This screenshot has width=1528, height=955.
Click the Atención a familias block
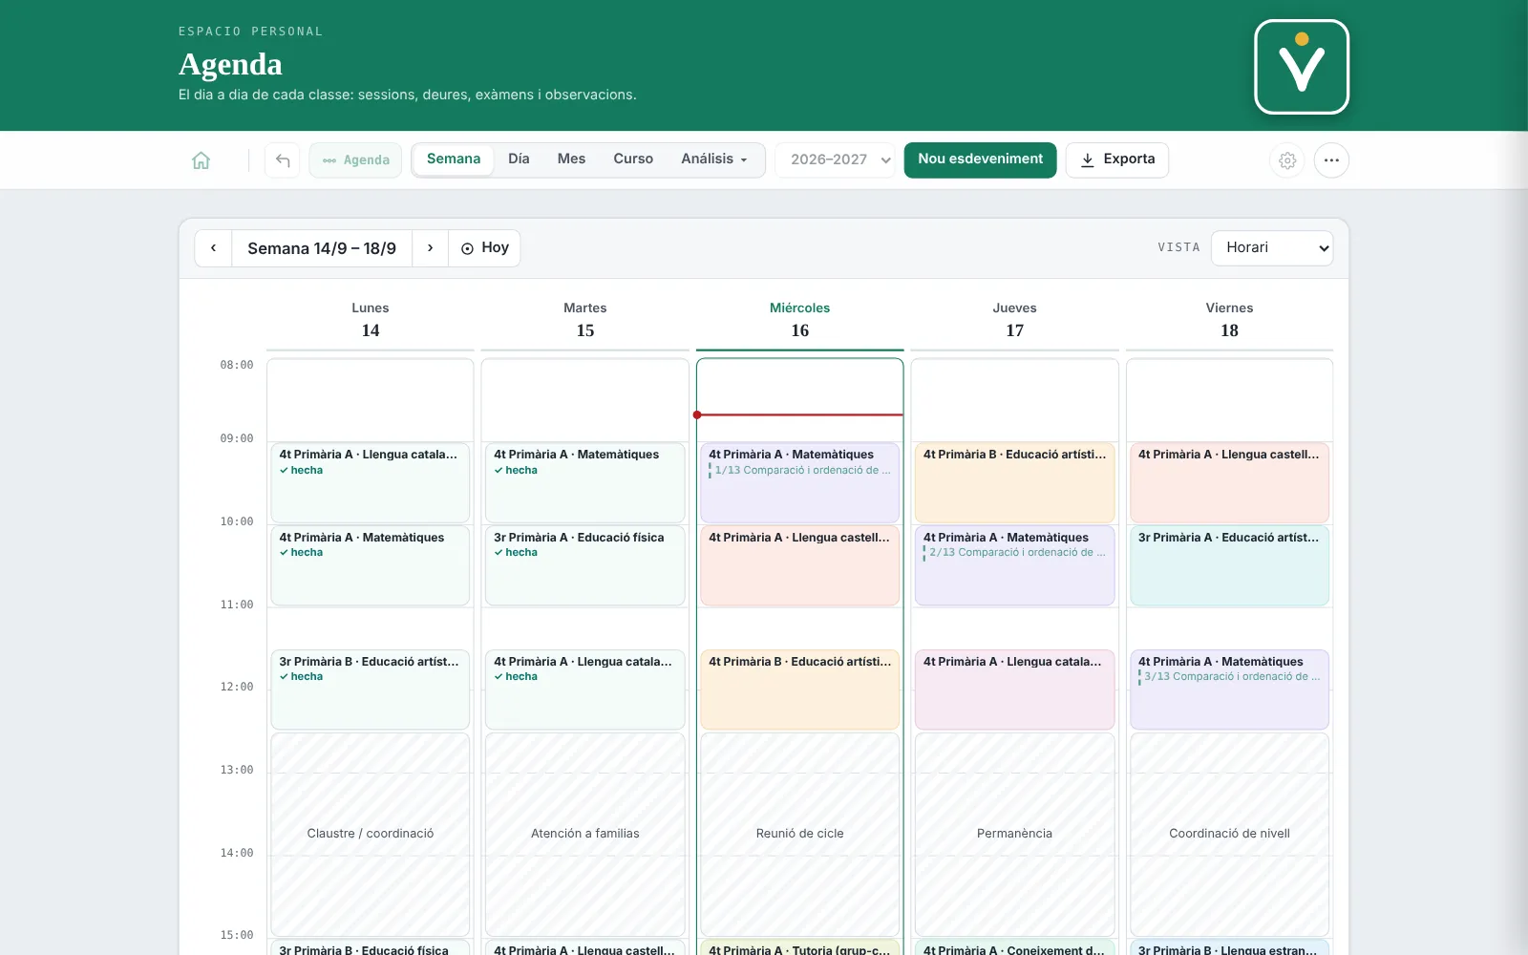[585, 834]
